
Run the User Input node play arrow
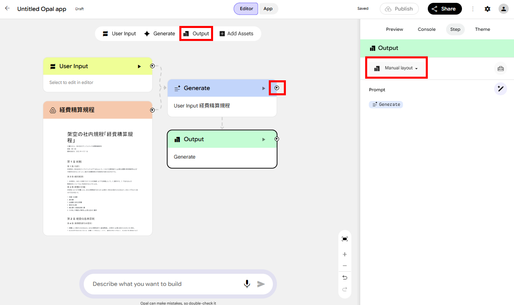pos(139,67)
